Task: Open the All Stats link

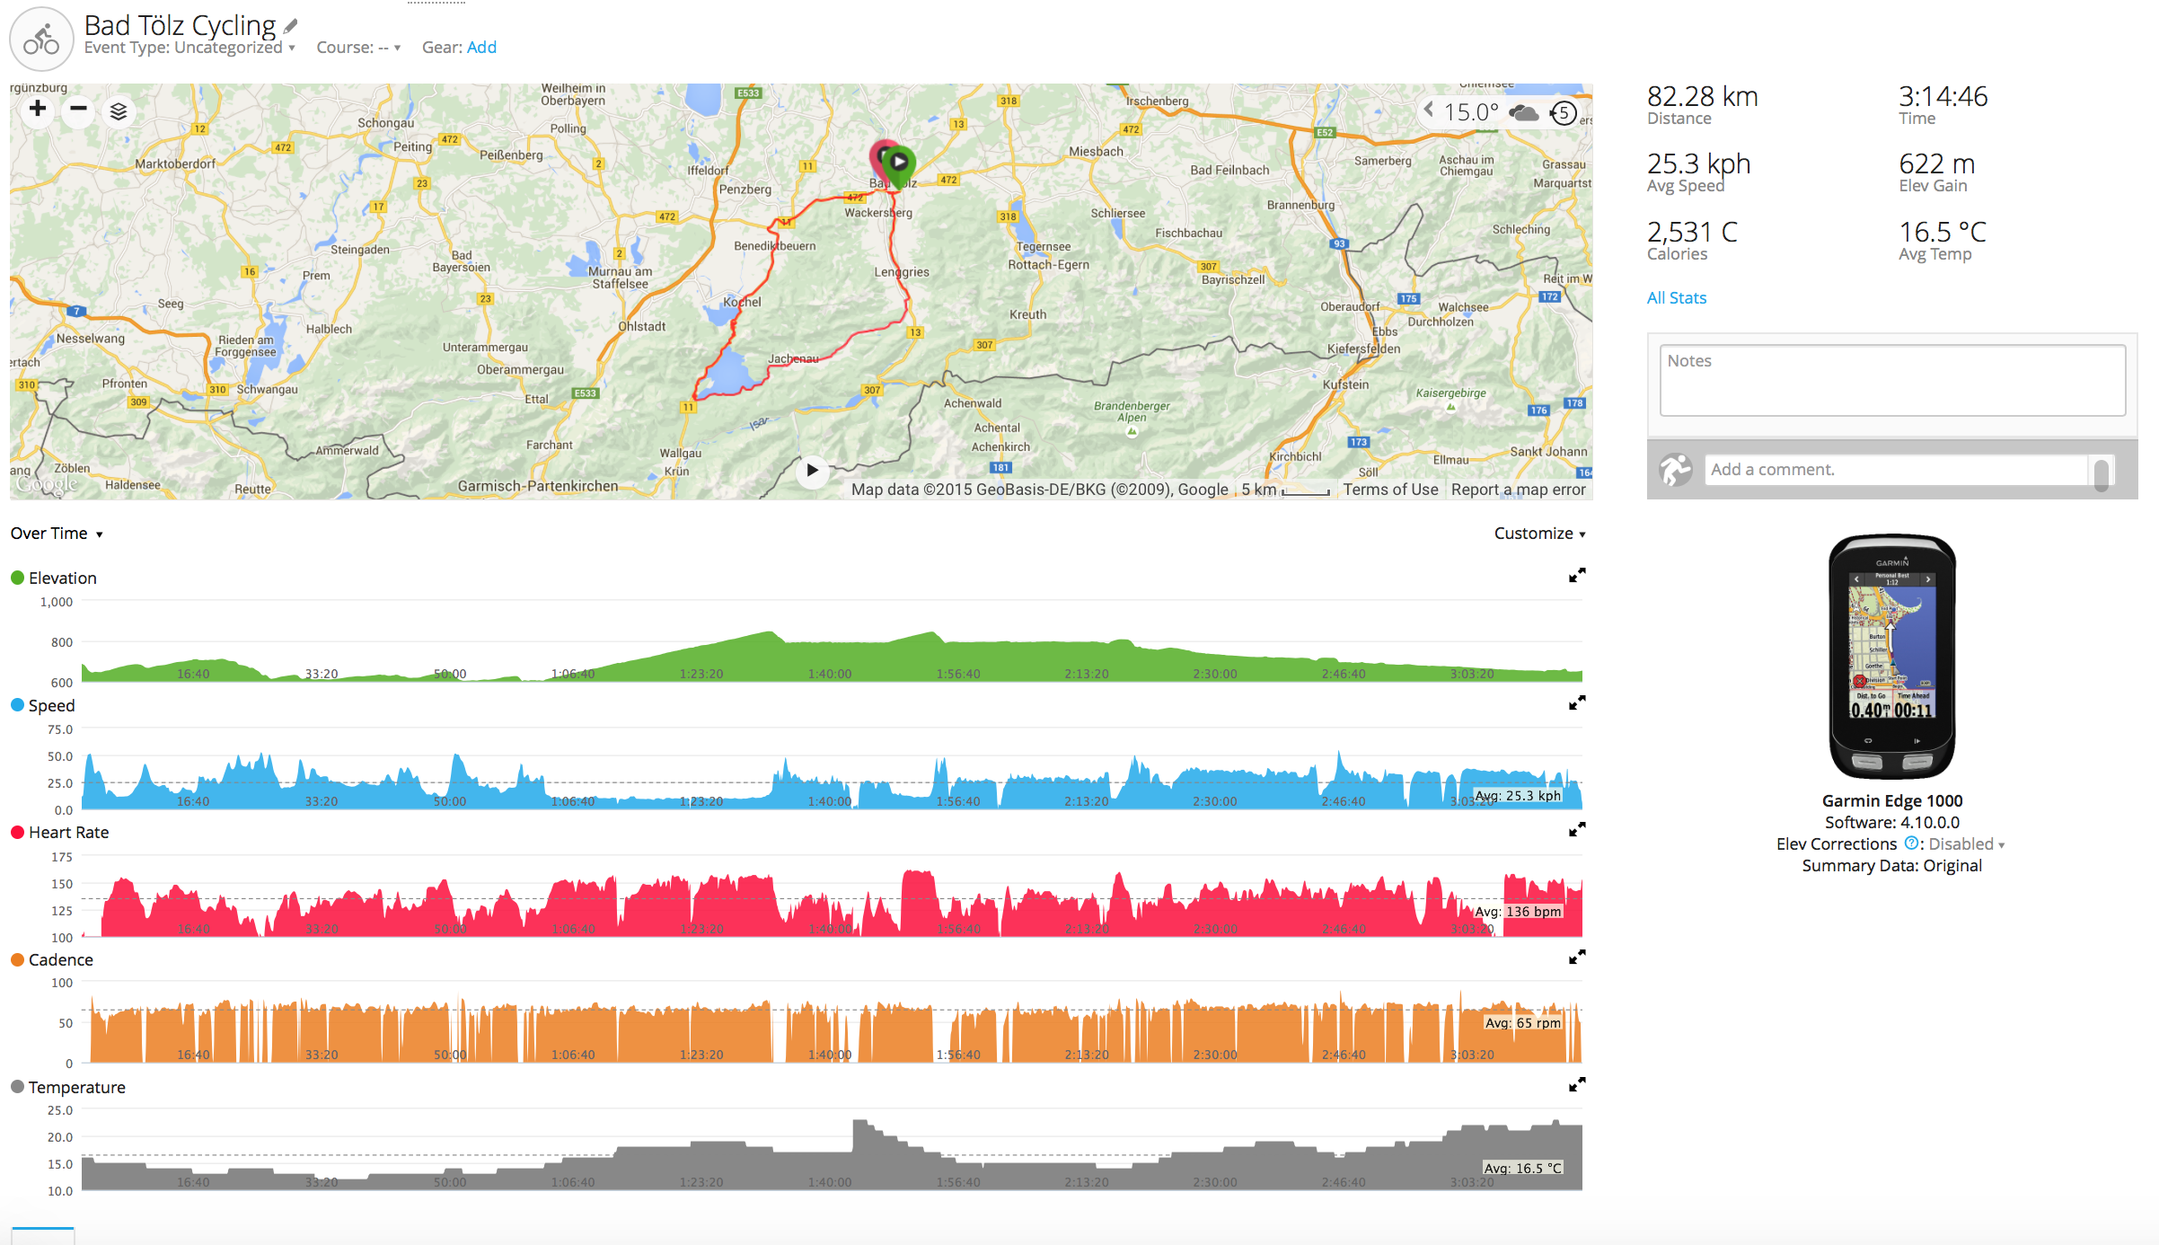Action: pos(1676,298)
